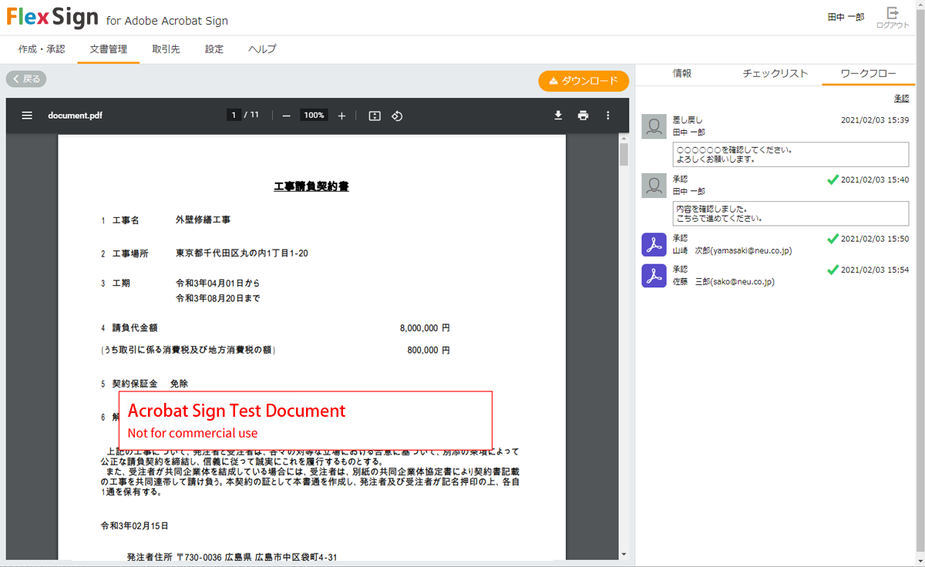This screenshot has height=567, width=925.
Task: Download the PDF from viewer toolbar
Action: coord(559,116)
